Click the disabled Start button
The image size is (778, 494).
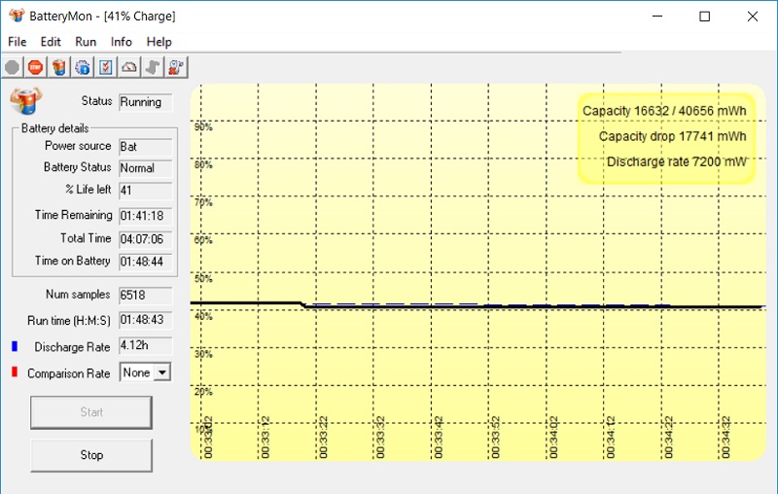pyautogui.click(x=91, y=412)
